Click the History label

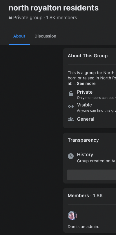[x=85, y=154]
